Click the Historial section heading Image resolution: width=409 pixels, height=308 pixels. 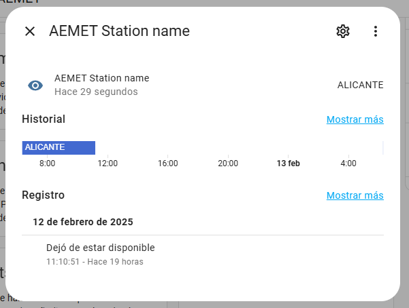(44, 119)
